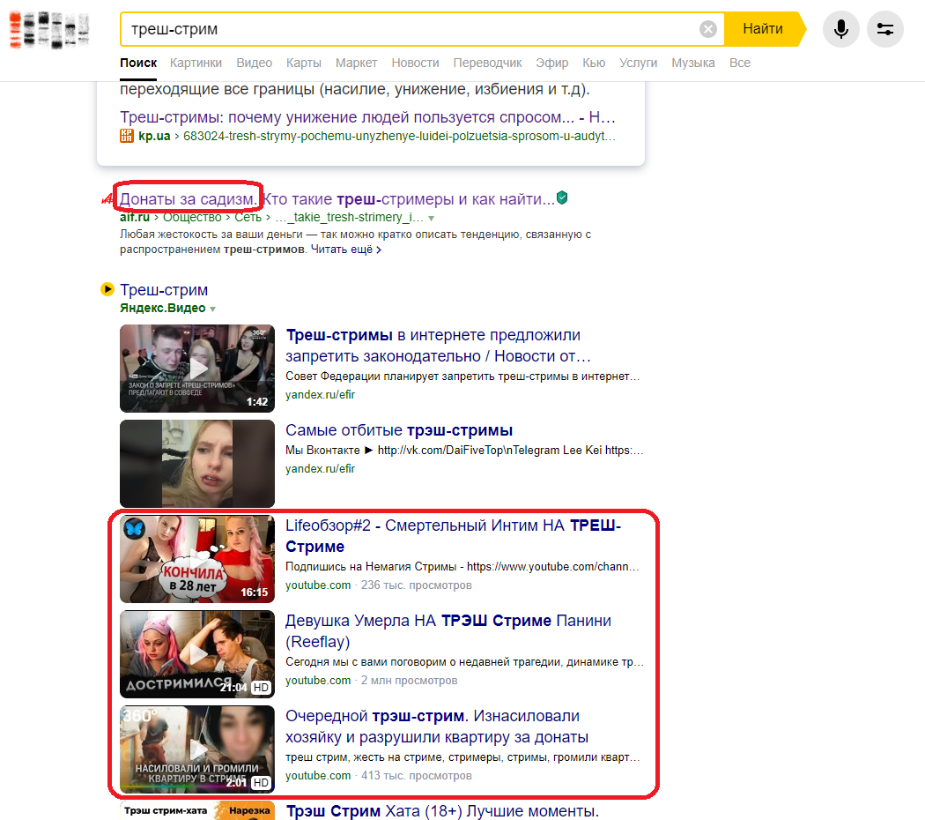Open the Все services menu item
The image size is (925, 820).
pos(739,63)
